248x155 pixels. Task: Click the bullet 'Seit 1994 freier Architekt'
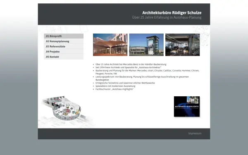[128, 67]
